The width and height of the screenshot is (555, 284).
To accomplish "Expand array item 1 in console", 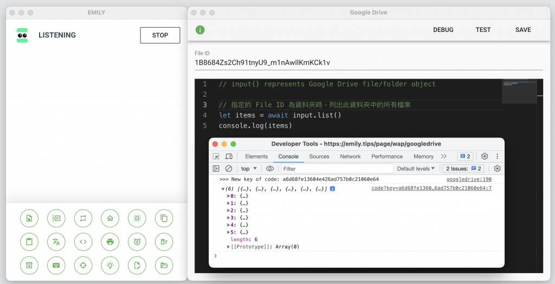I will [x=228, y=203].
